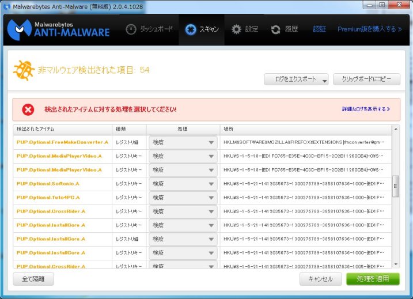
Task: Expand the ログをエクスポート dropdown button
Action: click(x=324, y=80)
